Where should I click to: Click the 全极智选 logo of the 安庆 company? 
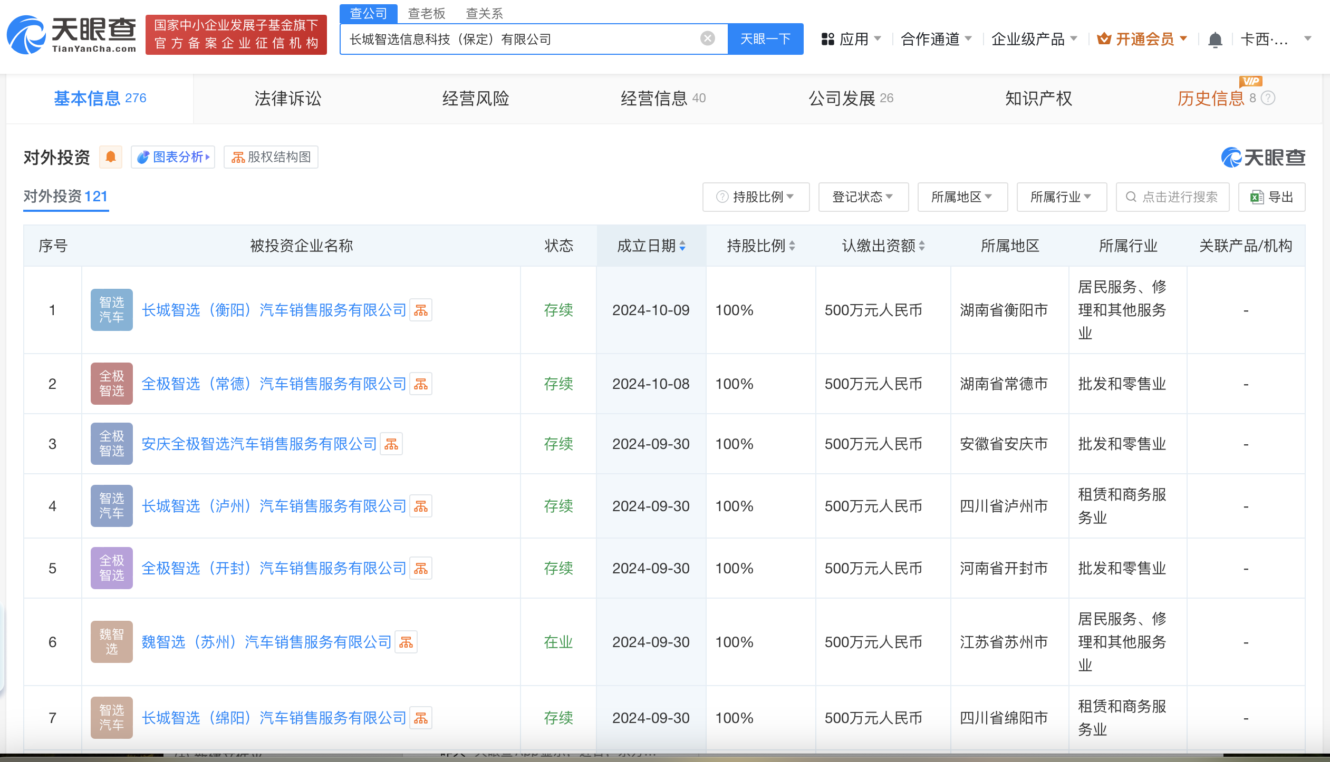[x=112, y=444]
